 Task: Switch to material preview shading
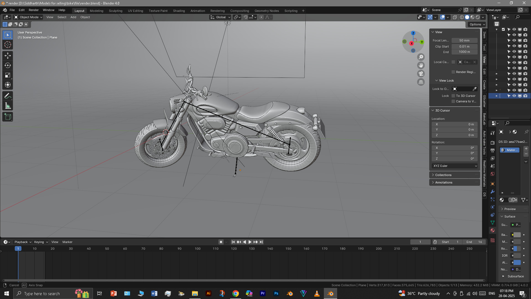tap(472, 17)
